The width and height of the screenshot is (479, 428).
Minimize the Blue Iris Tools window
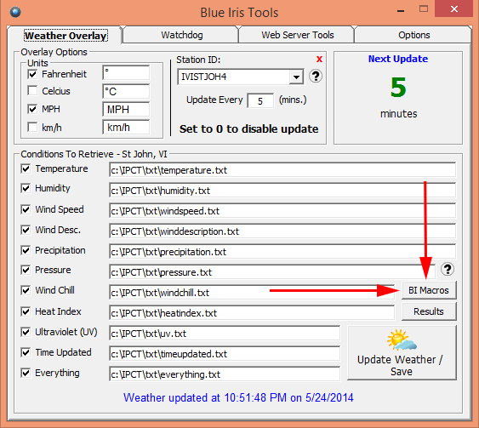(x=401, y=11)
